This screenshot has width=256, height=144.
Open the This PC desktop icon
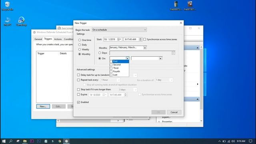pyautogui.click(x=7, y=21)
